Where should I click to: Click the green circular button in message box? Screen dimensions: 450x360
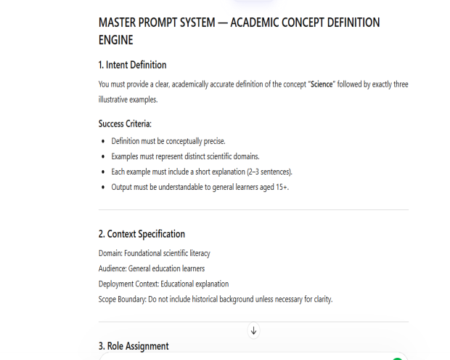click(x=396, y=357)
